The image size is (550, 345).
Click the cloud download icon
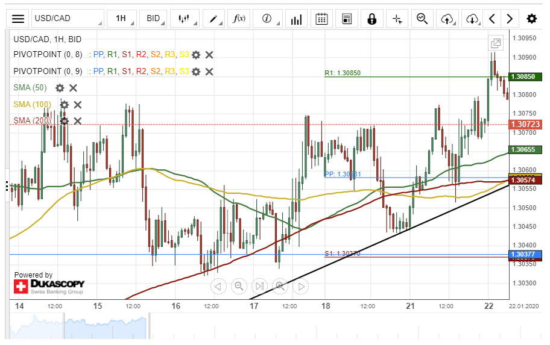click(472, 19)
